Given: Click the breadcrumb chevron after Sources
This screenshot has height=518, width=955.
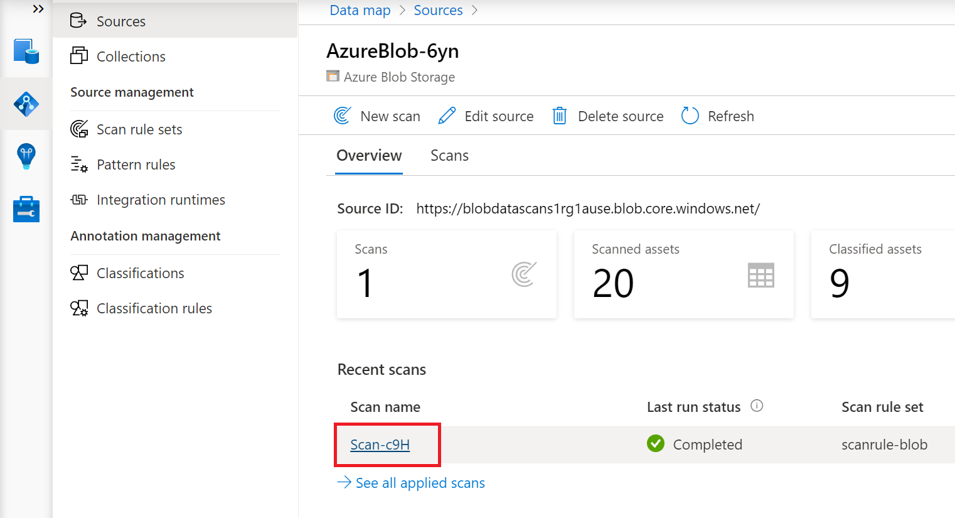Looking at the screenshot, I should coord(475,10).
